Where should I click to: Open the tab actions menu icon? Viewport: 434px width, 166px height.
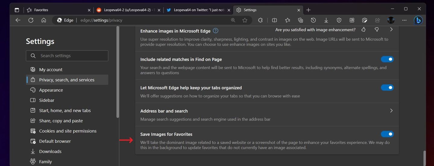coord(17,10)
